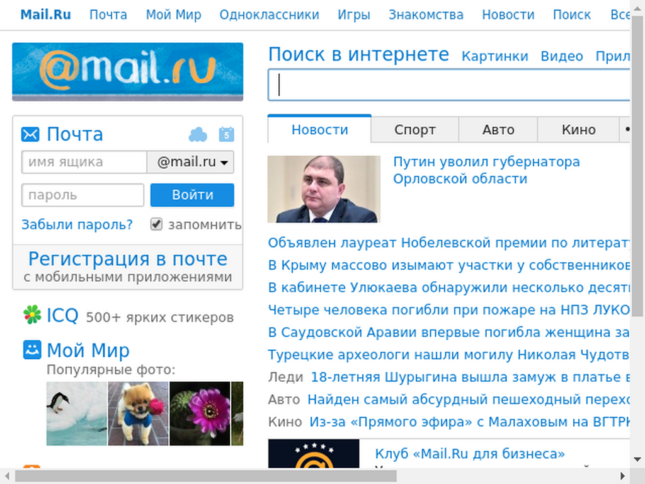The width and height of the screenshot is (645, 484).
Task: Click the Картинки search link
Action: pyautogui.click(x=495, y=56)
